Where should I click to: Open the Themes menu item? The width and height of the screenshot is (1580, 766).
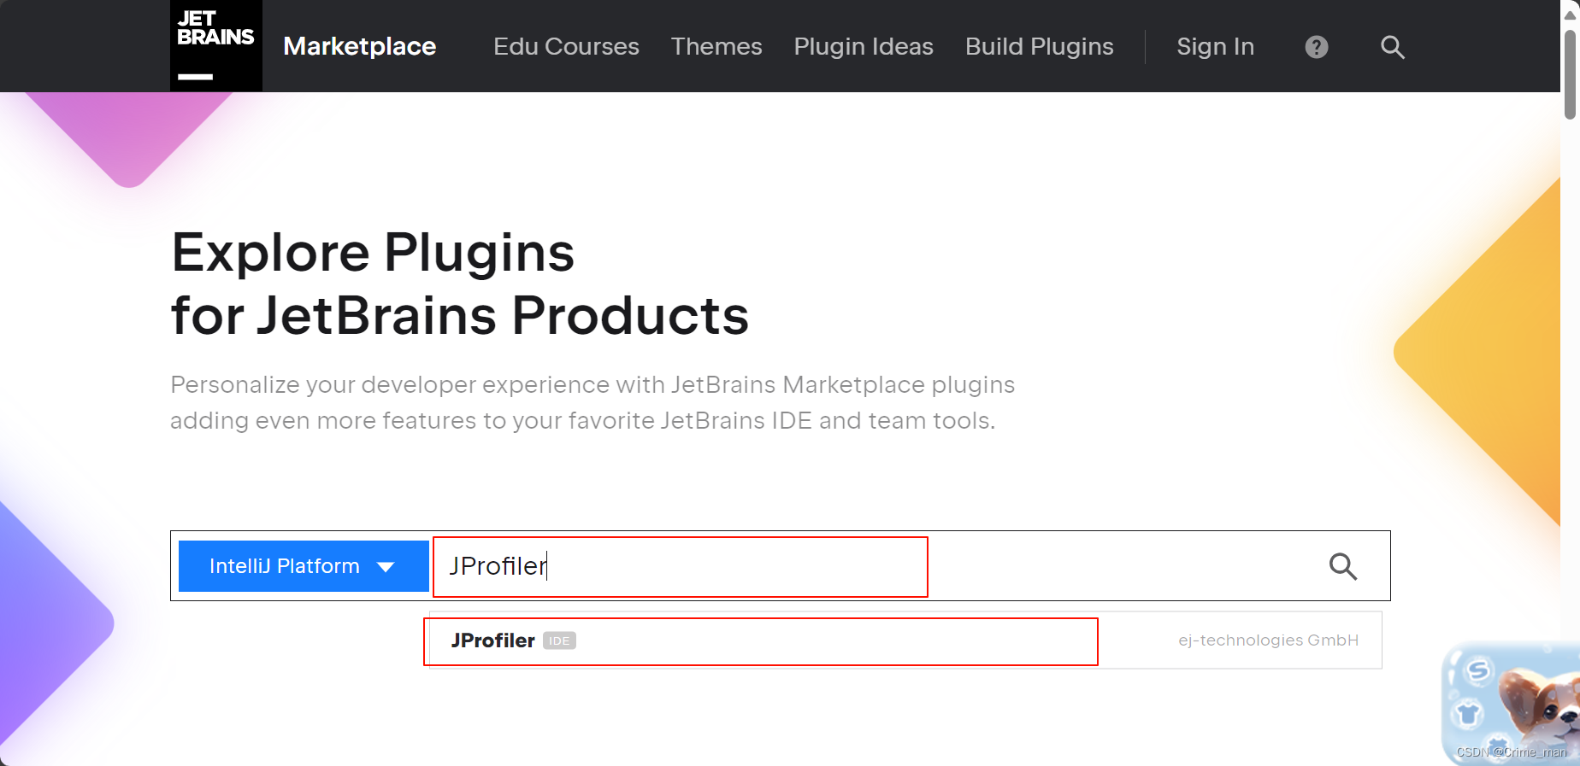coord(716,46)
